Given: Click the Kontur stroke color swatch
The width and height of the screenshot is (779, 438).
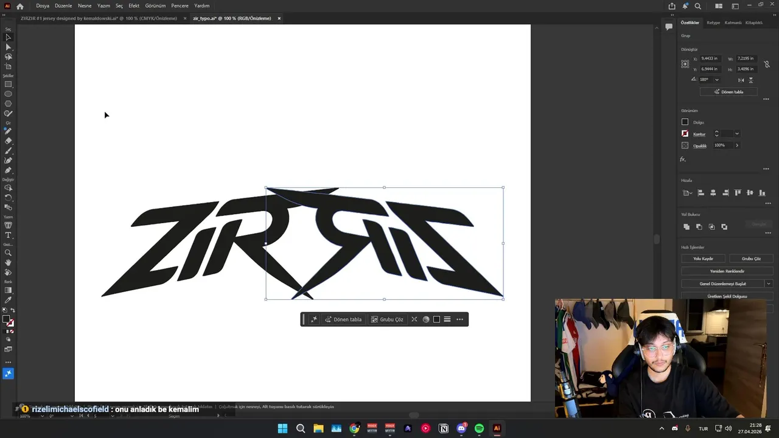Looking at the screenshot, I should [x=685, y=134].
